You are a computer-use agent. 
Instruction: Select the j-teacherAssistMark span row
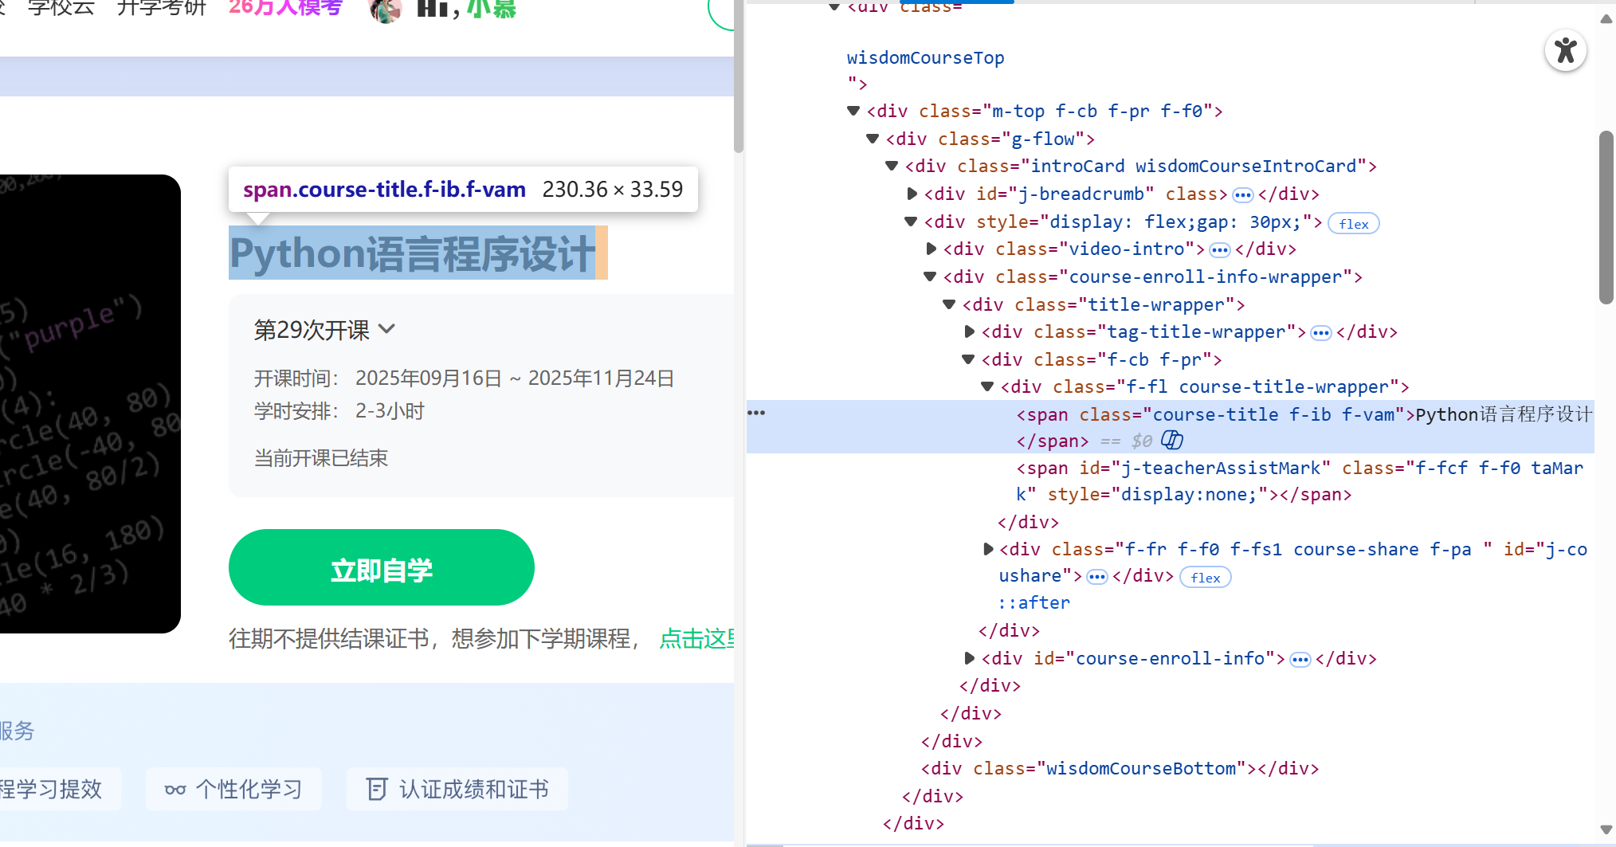pyautogui.click(x=1300, y=481)
